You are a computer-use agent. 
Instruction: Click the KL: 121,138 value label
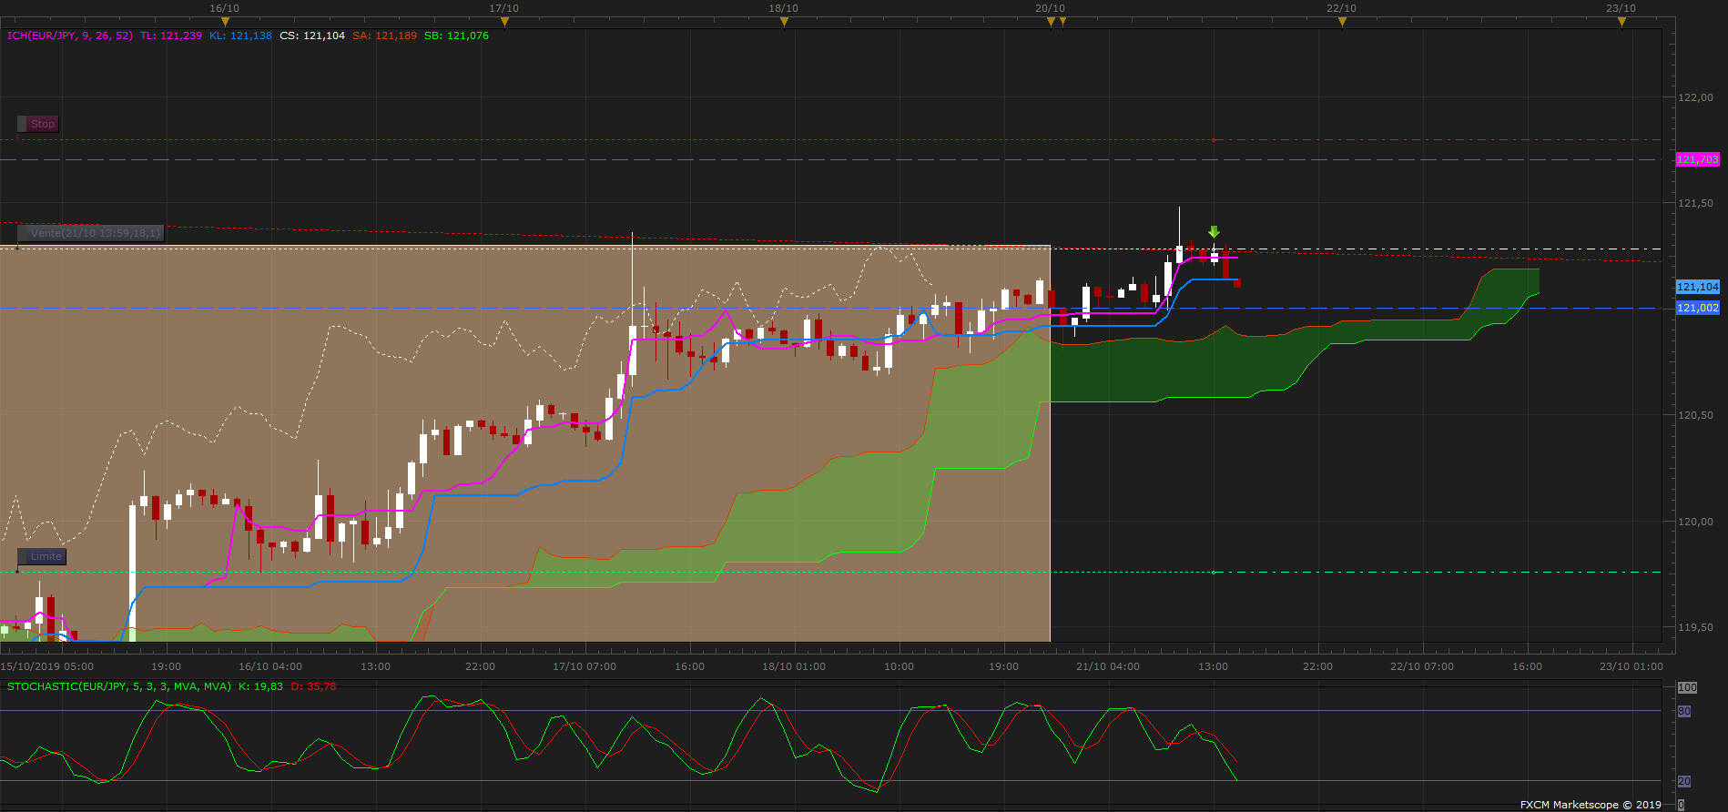[x=240, y=36]
